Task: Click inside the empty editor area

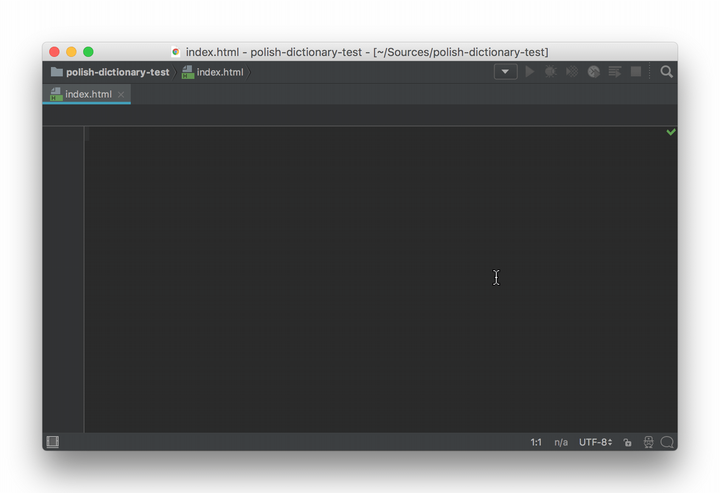Action: 380,279
